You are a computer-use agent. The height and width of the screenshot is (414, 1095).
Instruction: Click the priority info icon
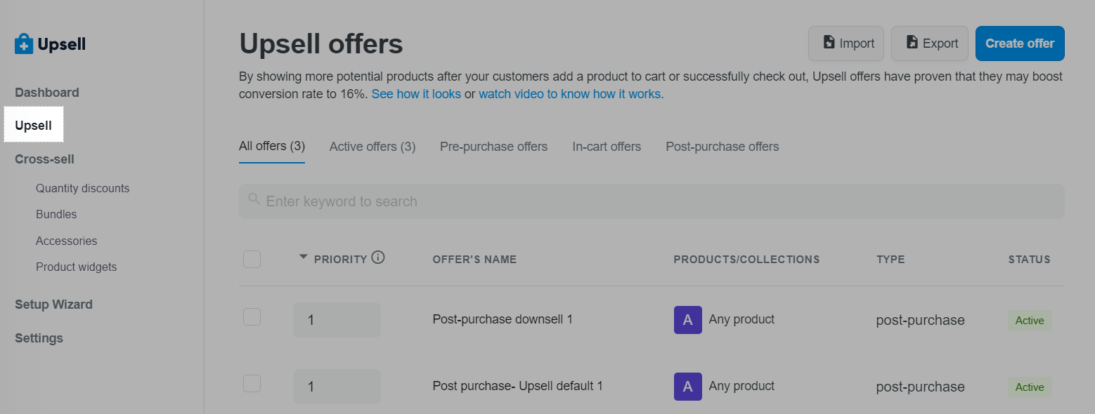(378, 258)
